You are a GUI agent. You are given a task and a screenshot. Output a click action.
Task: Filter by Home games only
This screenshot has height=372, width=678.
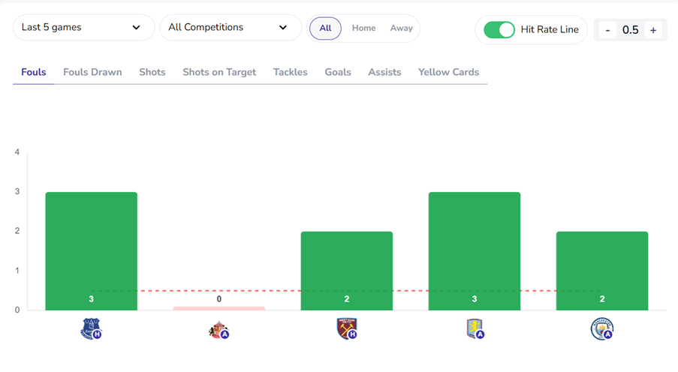click(363, 28)
